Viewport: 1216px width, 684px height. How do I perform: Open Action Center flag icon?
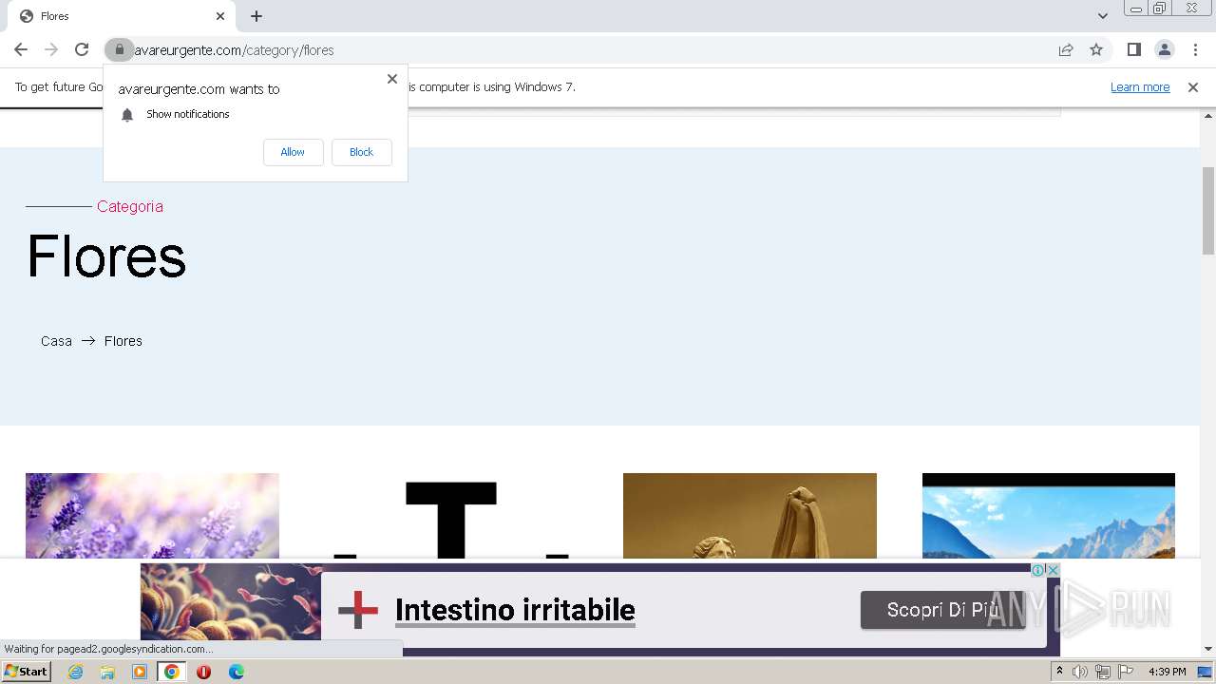pyautogui.click(x=1126, y=672)
